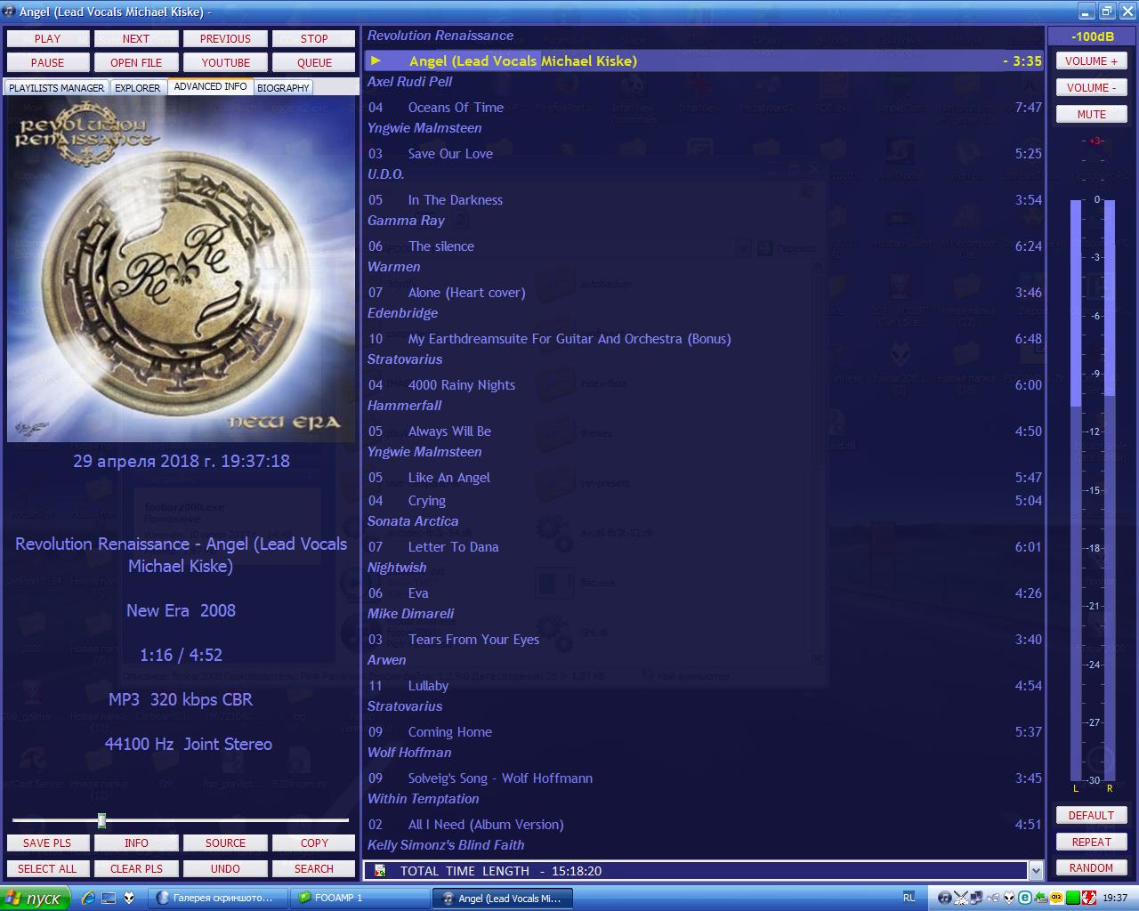
Task: Expand the status bar dropdown arrow
Action: tap(1036, 871)
